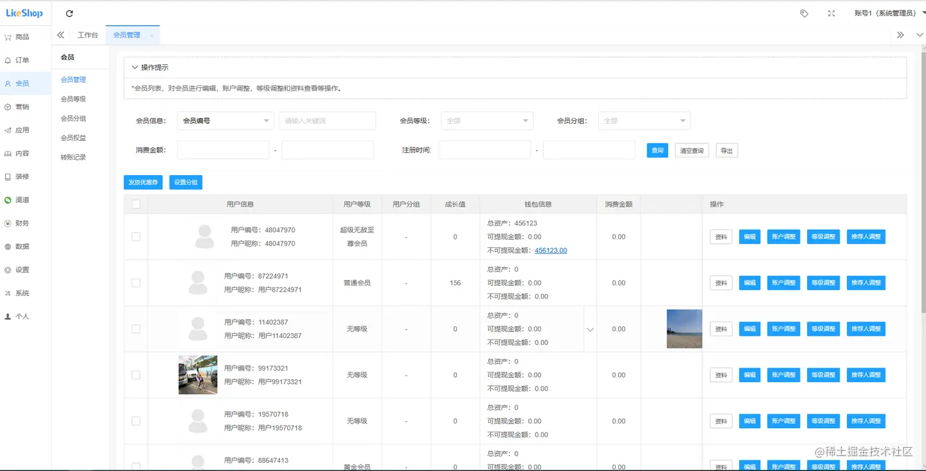The image size is (926, 471).
Task: Select checkbox for user 99173321
Action: point(136,375)
